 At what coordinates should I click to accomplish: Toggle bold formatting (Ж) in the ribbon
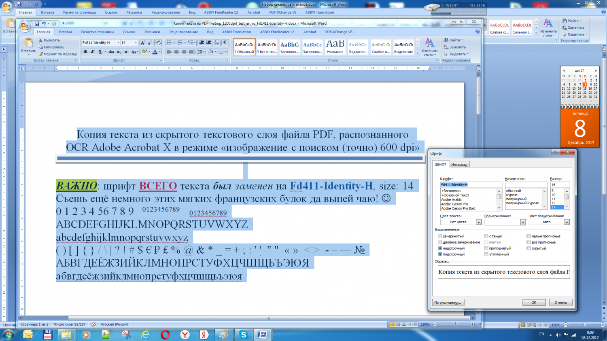click(x=85, y=52)
